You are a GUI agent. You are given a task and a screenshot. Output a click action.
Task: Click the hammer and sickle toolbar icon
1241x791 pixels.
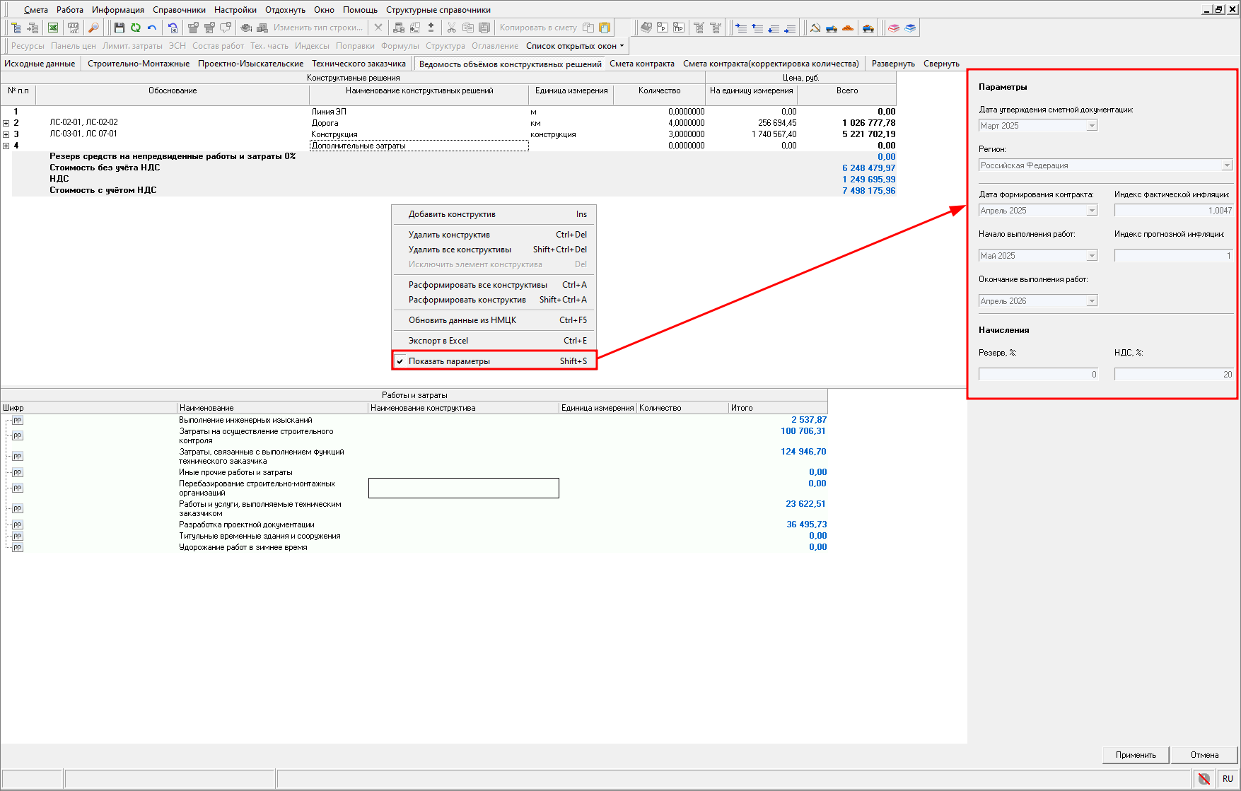pos(815,28)
